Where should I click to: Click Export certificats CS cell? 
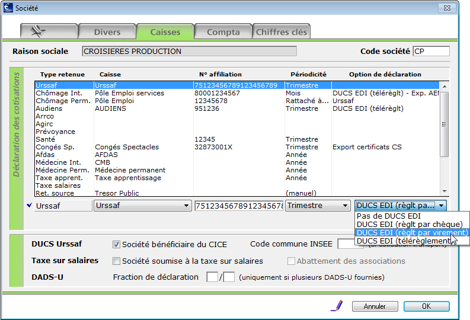click(x=367, y=147)
